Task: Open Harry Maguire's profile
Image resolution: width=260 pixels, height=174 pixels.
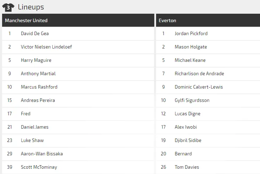Action: 36,60
